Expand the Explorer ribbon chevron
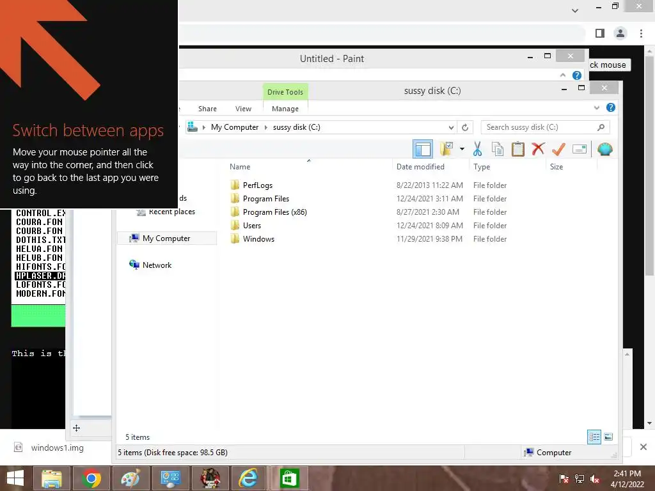The width and height of the screenshot is (655, 491). 597,107
